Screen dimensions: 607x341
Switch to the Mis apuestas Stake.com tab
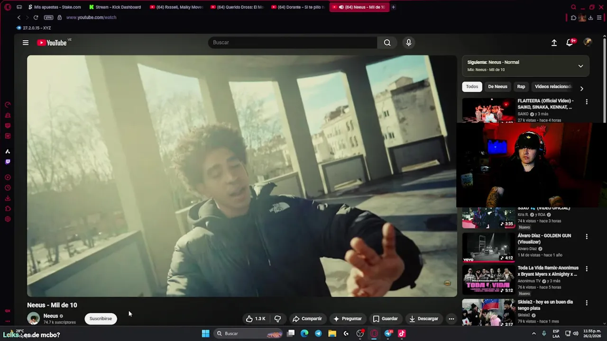54,7
